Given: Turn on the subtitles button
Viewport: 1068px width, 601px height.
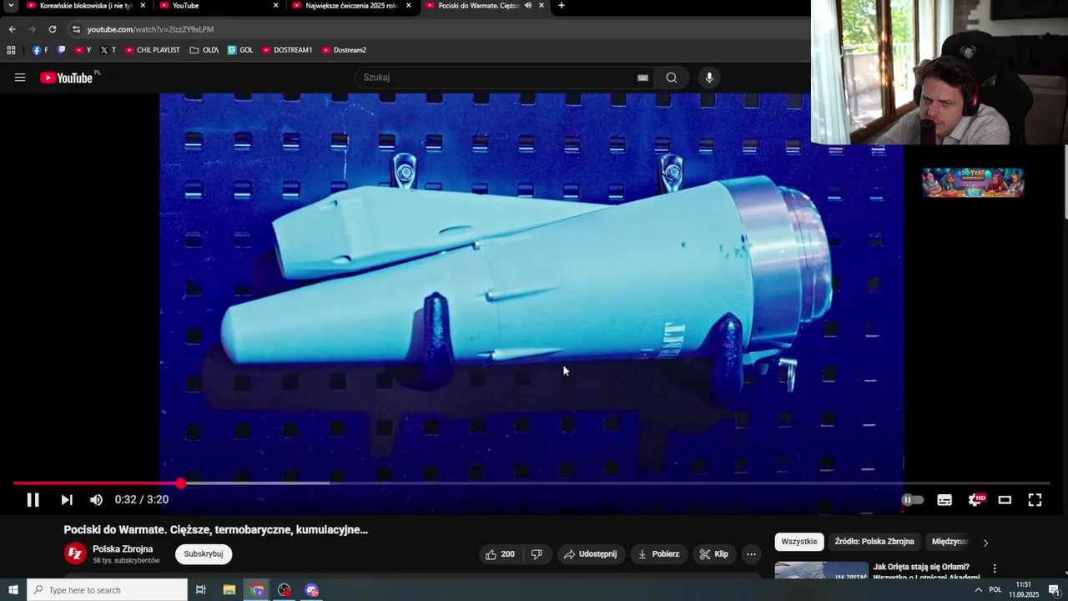Looking at the screenshot, I should (945, 500).
